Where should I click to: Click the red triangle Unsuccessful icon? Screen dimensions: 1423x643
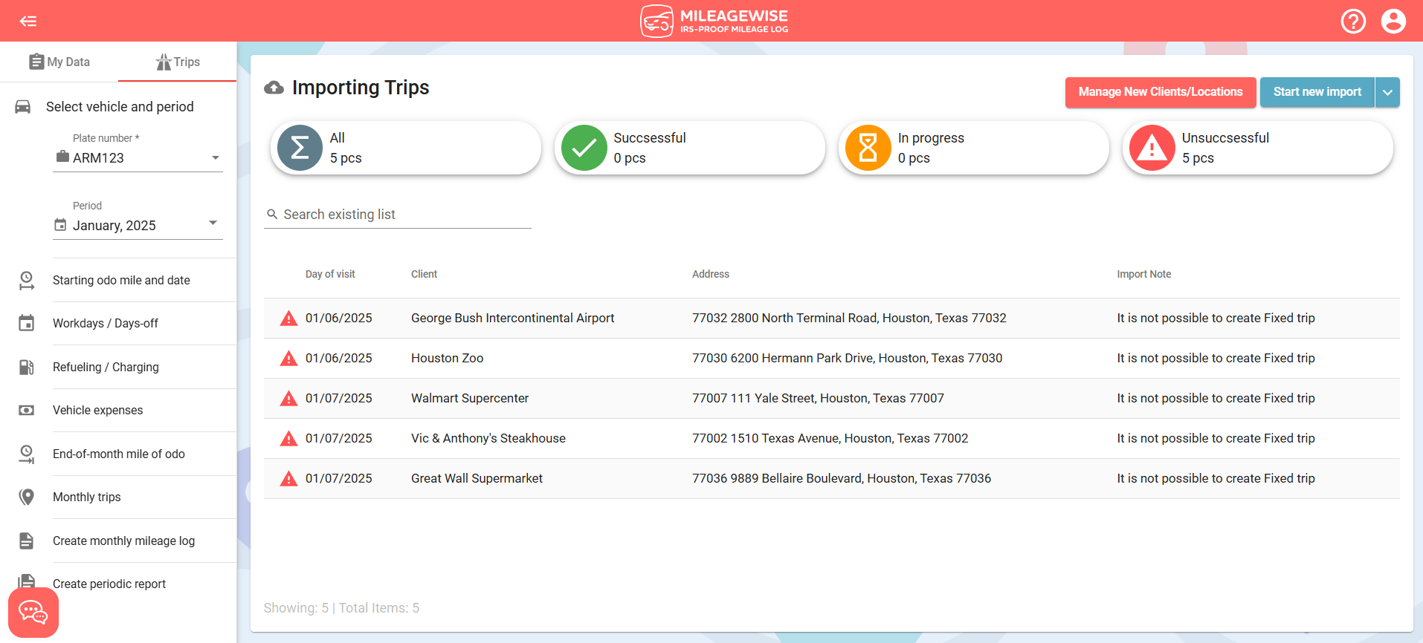tap(1152, 148)
